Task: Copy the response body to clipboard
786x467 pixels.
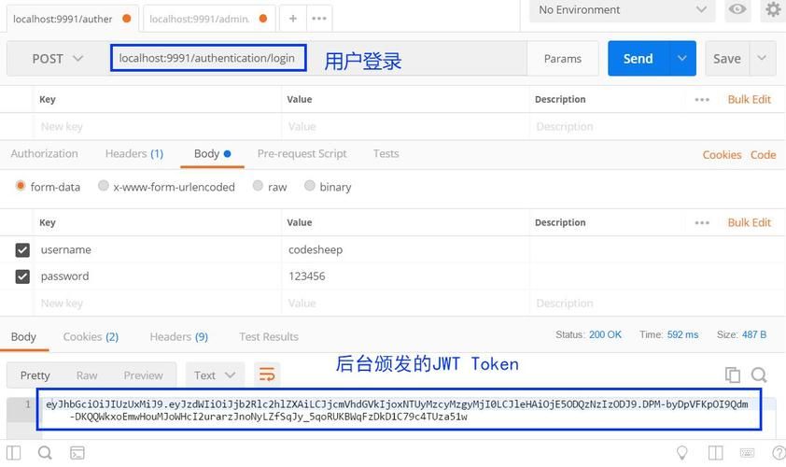Action: [733, 375]
